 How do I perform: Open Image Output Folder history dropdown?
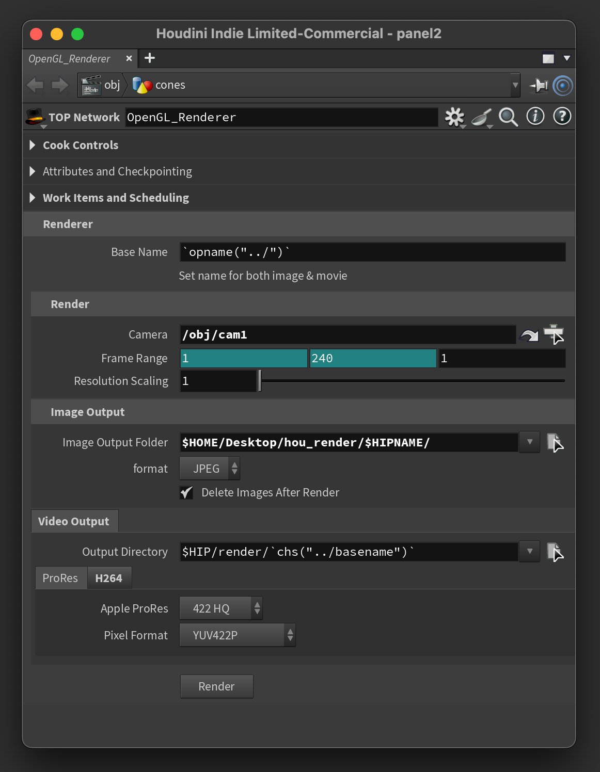click(x=529, y=442)
